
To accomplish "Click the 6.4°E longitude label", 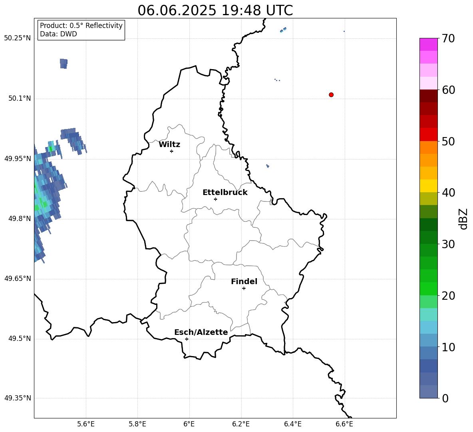I will [x=292, y=424].
